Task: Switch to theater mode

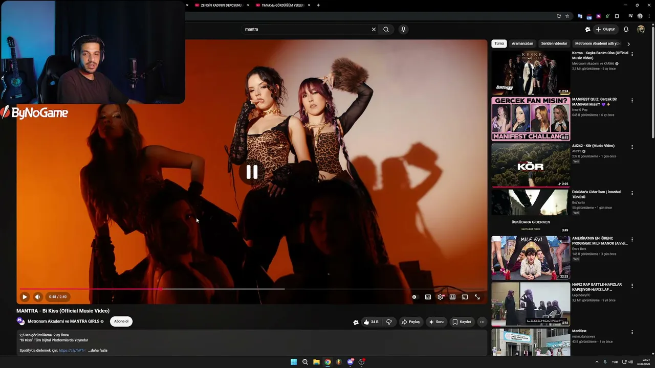Action: coord(452,297)
